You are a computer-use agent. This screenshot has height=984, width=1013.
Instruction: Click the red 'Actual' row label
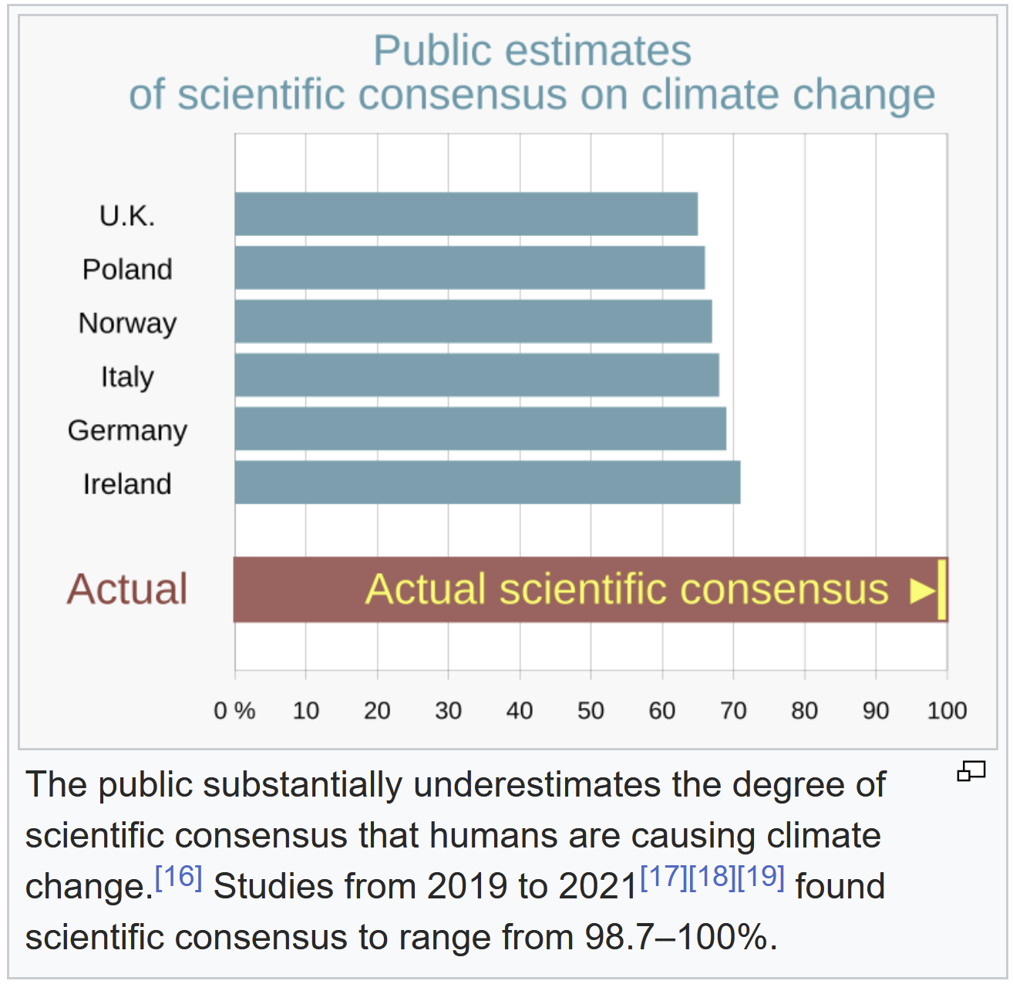tap(127, 590)
